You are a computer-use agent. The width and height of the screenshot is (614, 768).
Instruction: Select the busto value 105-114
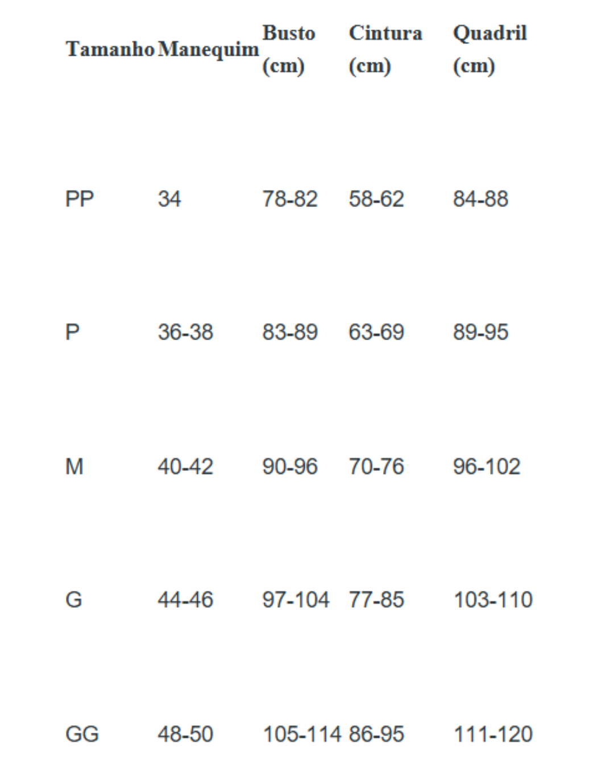tap(301, 734)
